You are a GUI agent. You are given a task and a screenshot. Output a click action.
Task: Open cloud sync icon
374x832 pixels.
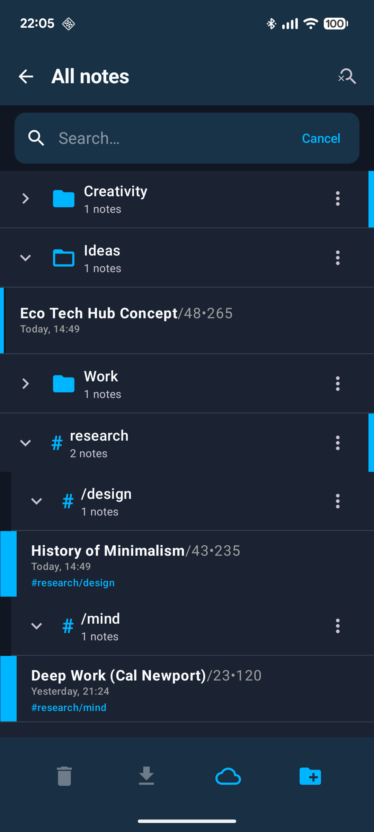[228, 776]
